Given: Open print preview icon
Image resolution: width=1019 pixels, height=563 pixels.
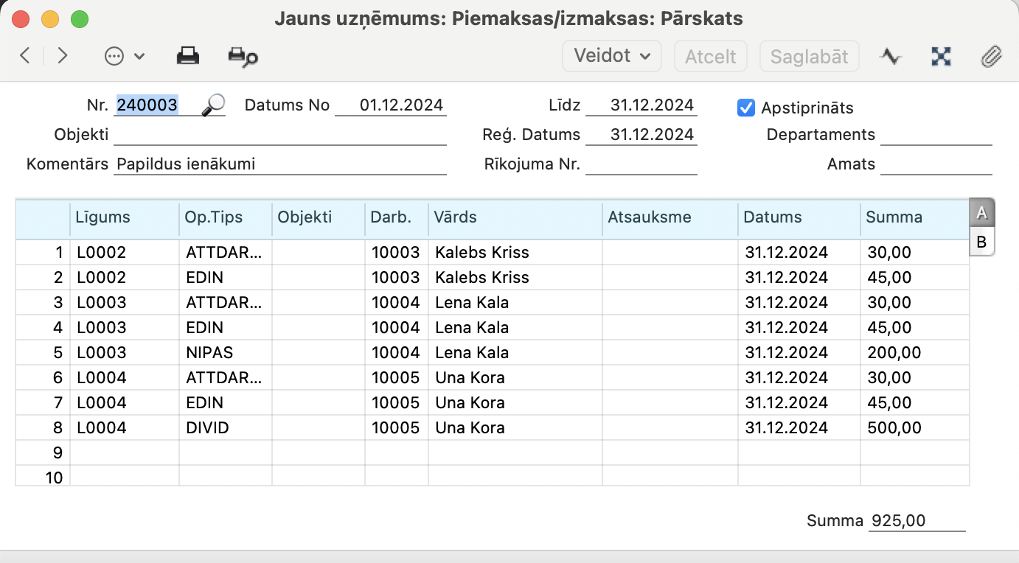Looking at the screenshot, I should pyautogui.click(x=243, y=57).
